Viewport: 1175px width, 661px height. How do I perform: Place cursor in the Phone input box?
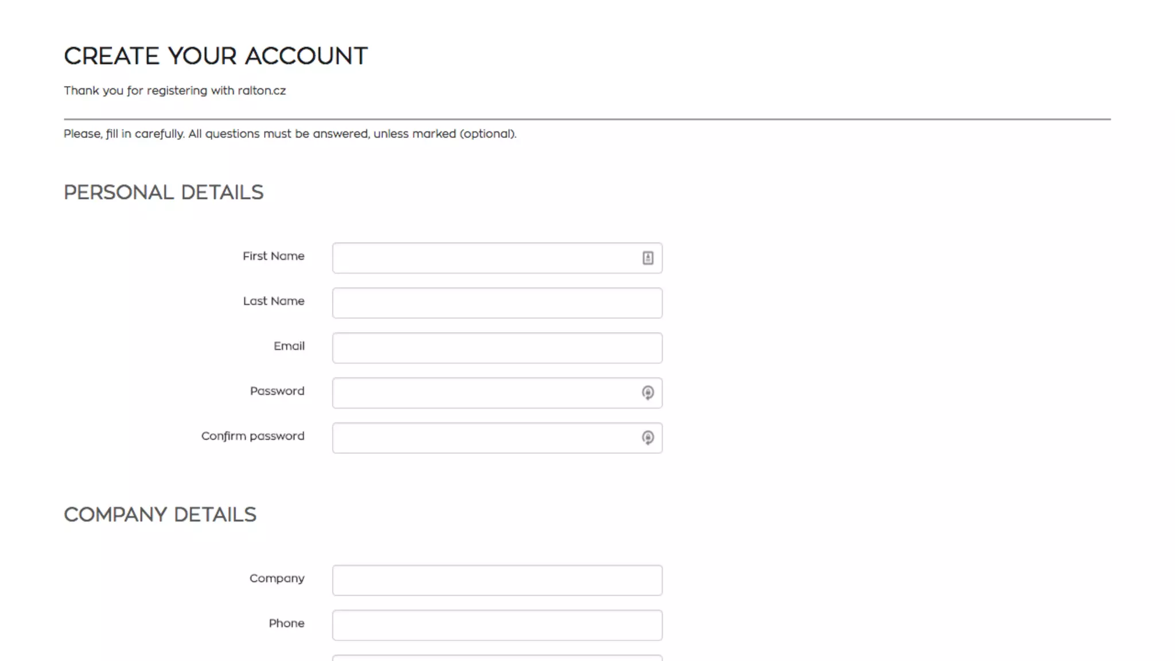click(x=497, y=625)
